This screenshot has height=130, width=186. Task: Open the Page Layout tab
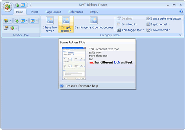53,12
